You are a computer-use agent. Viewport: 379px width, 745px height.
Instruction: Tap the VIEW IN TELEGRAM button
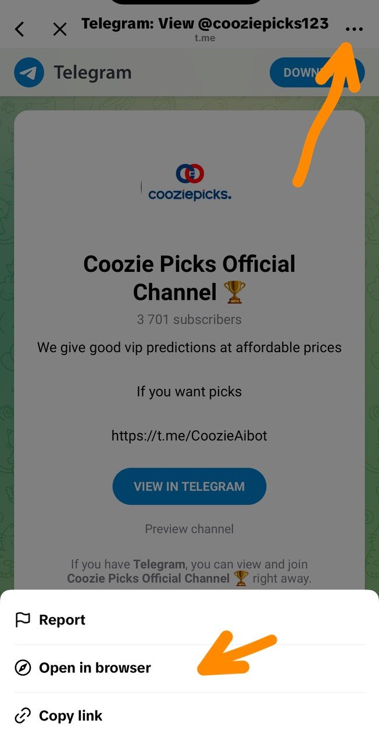[189, 487]
